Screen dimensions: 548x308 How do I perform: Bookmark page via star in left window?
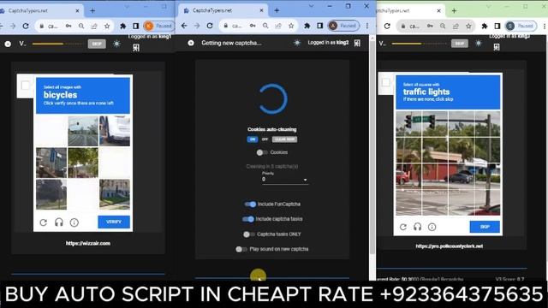click(107, 26)
